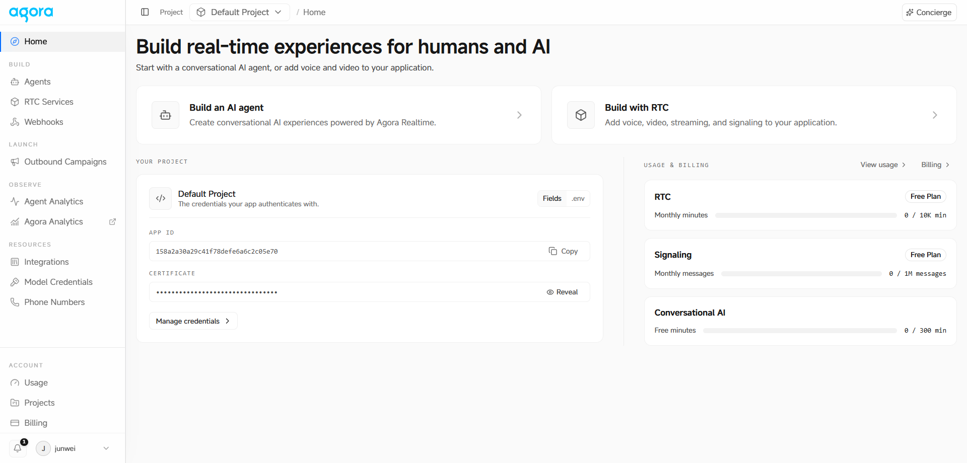Open the Concierge assistant
The image size is (967, 463).
(929, 13)
